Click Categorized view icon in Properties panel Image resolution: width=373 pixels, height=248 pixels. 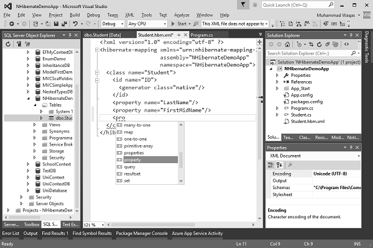[x=270, y=165]
